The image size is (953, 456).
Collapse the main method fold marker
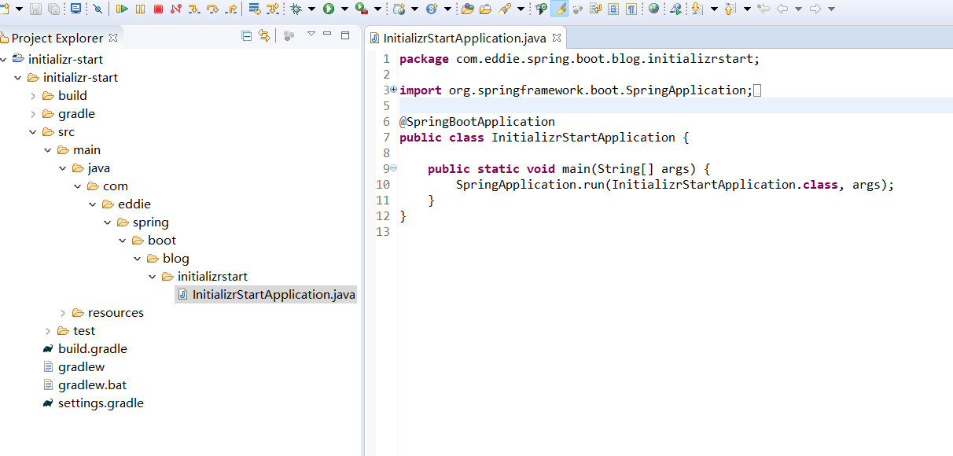click(x=393, y=168)
